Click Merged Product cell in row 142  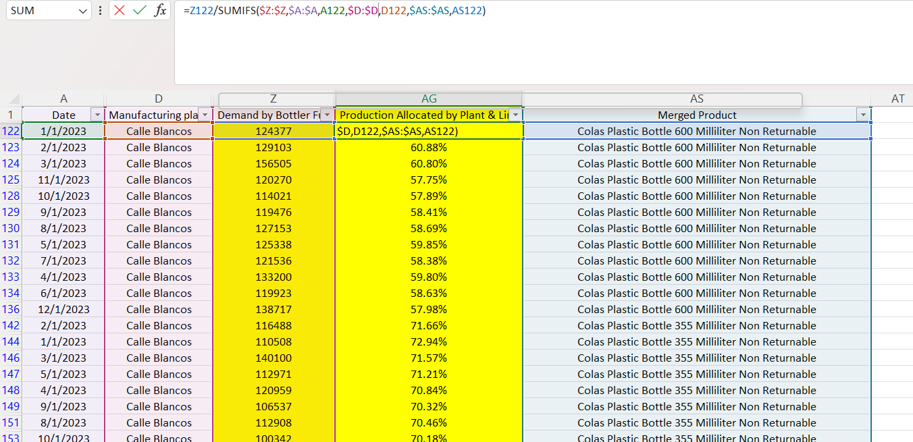697,326
